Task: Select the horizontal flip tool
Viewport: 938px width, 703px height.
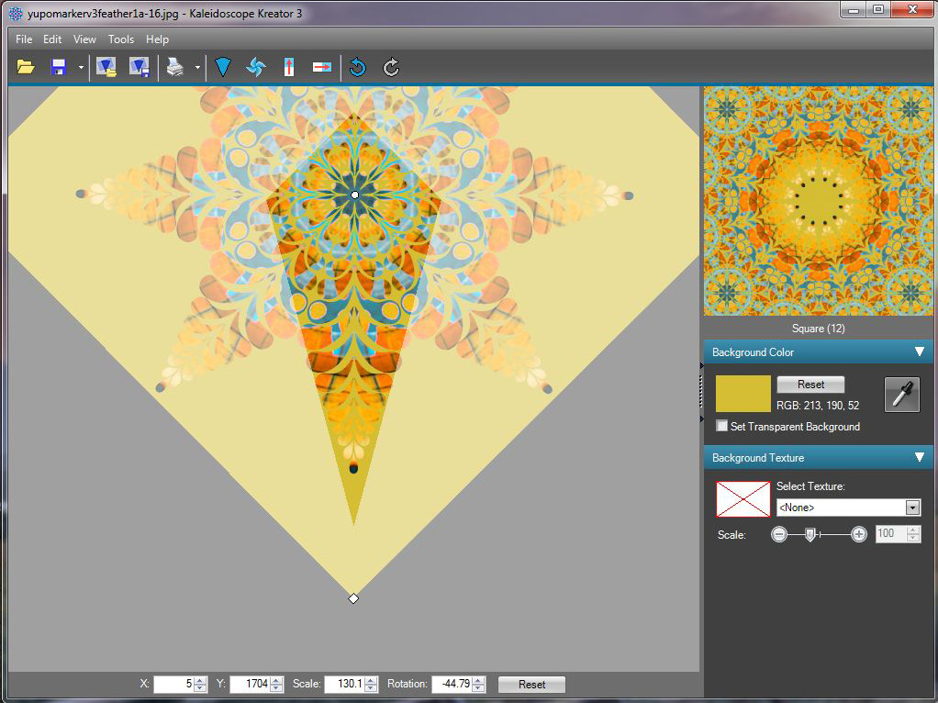Action: [322, 66]
